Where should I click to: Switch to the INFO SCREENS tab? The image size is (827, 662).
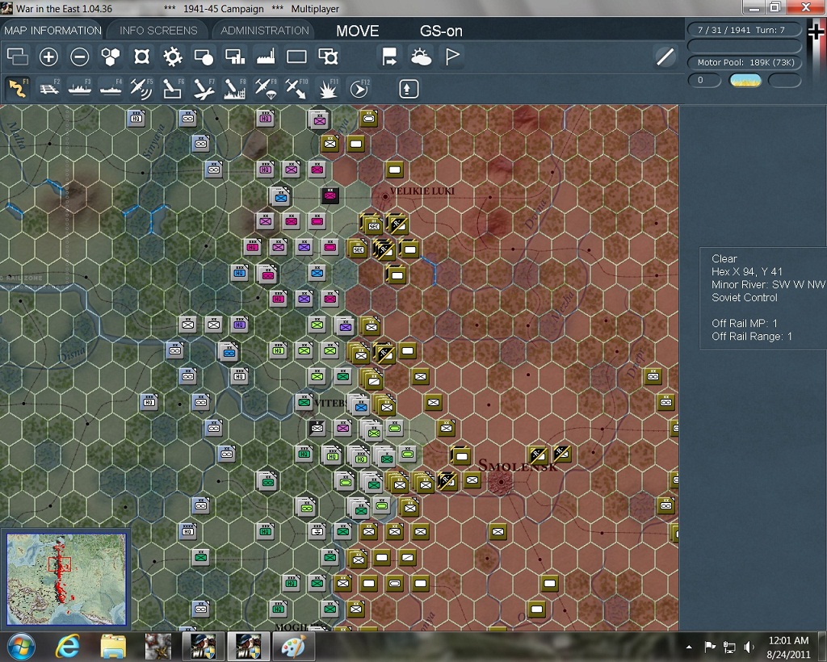(158, 30)
